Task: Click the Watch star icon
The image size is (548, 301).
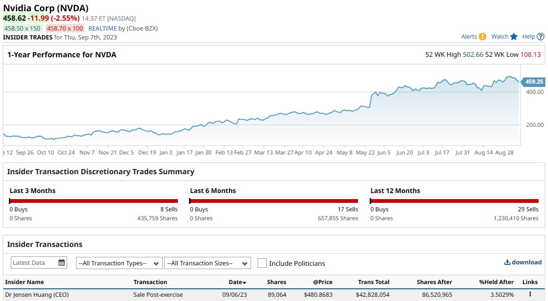Action: [x=513, y=36]
